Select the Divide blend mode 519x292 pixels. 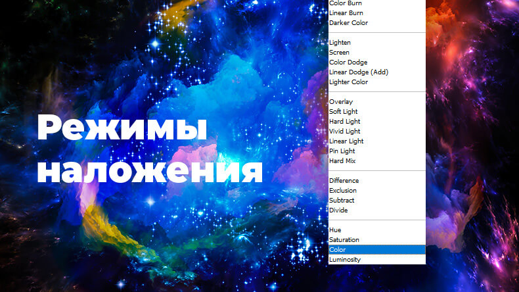[x=376, y=210]
